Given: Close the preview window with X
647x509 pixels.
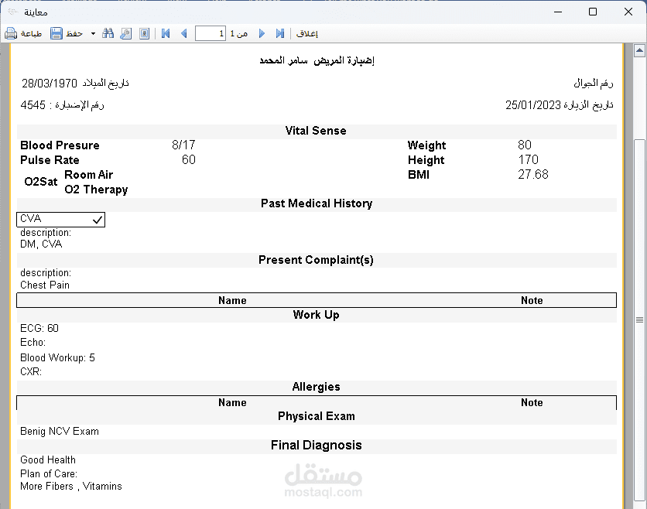Looking at the screenshot, I should (628, 12).
